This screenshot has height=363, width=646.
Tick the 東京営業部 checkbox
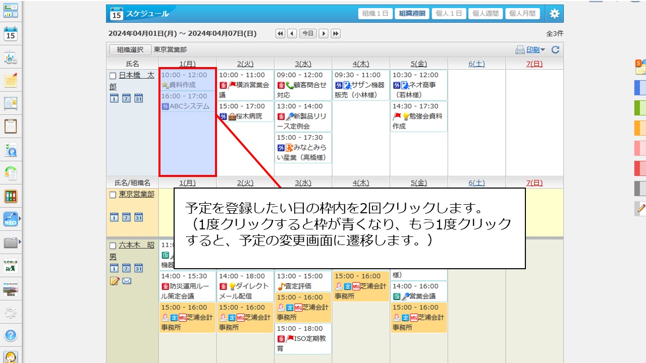[x=113, y=195]
